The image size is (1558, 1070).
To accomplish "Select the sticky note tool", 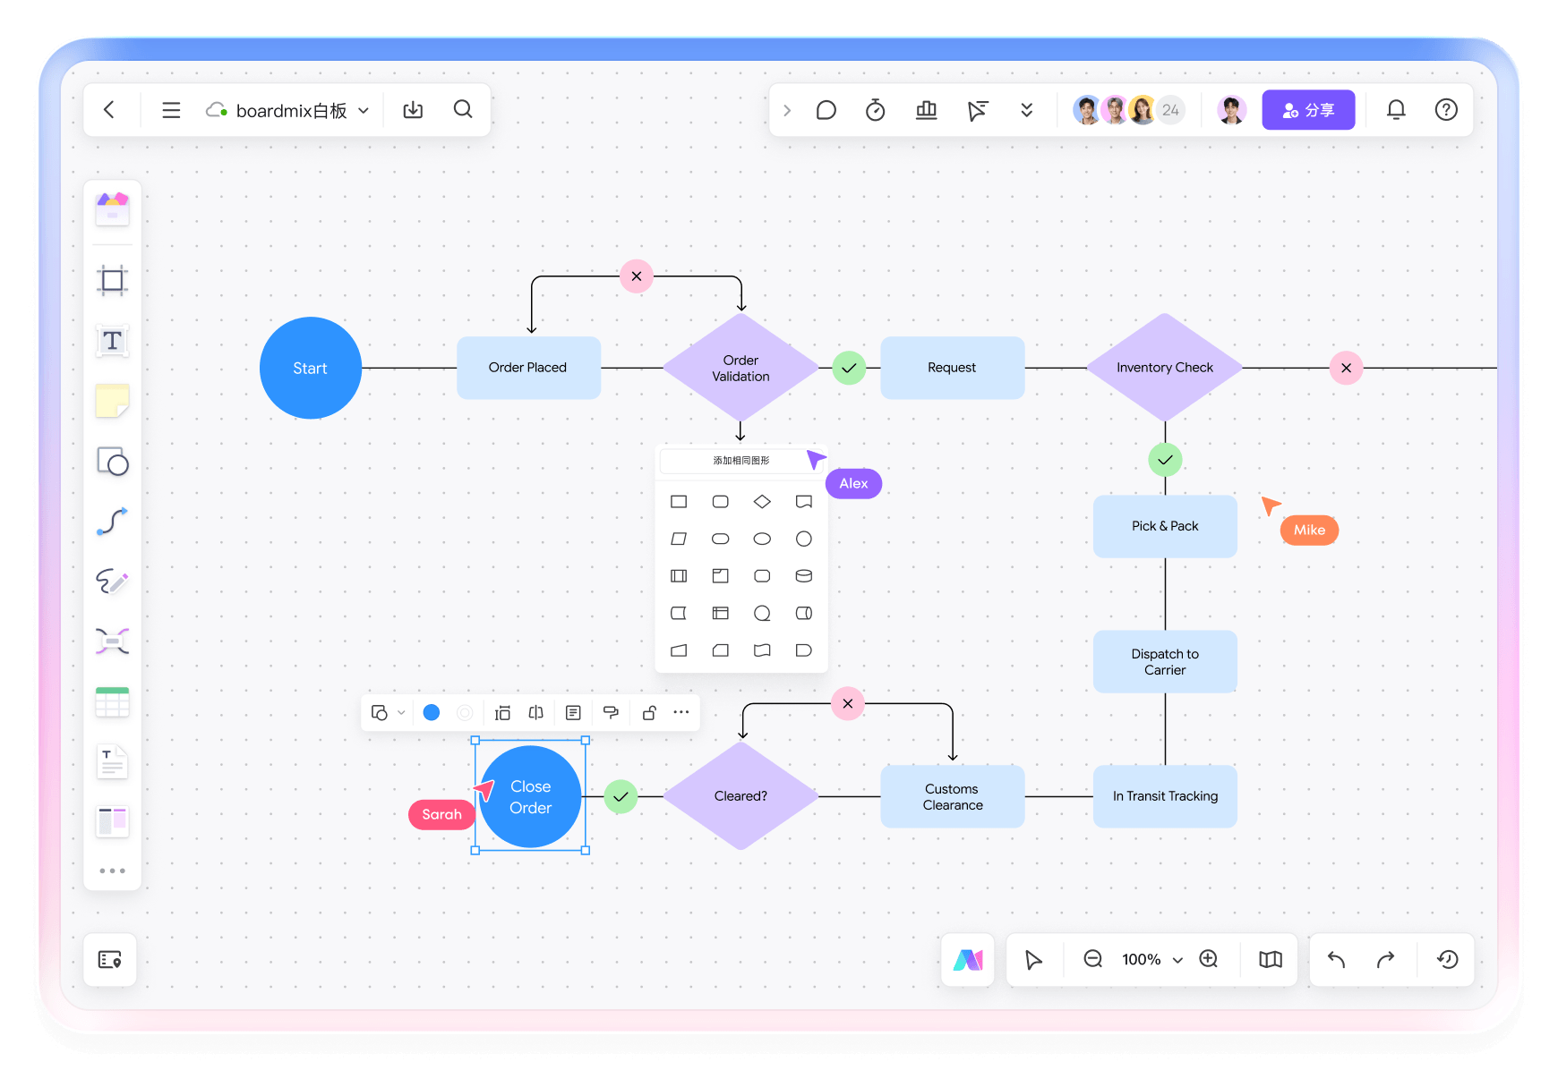I will point(112,401).
